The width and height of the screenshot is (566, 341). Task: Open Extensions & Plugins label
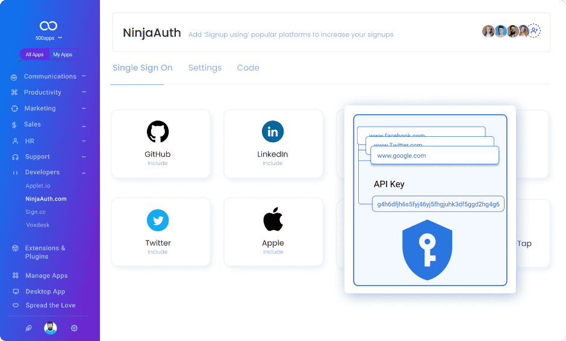45,252
